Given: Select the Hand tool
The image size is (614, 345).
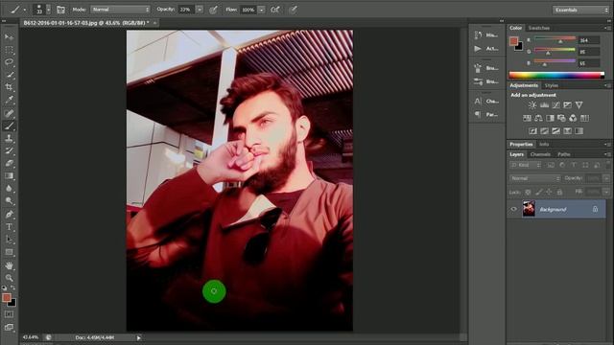Looking at the screenshot, I should [9, 265].
